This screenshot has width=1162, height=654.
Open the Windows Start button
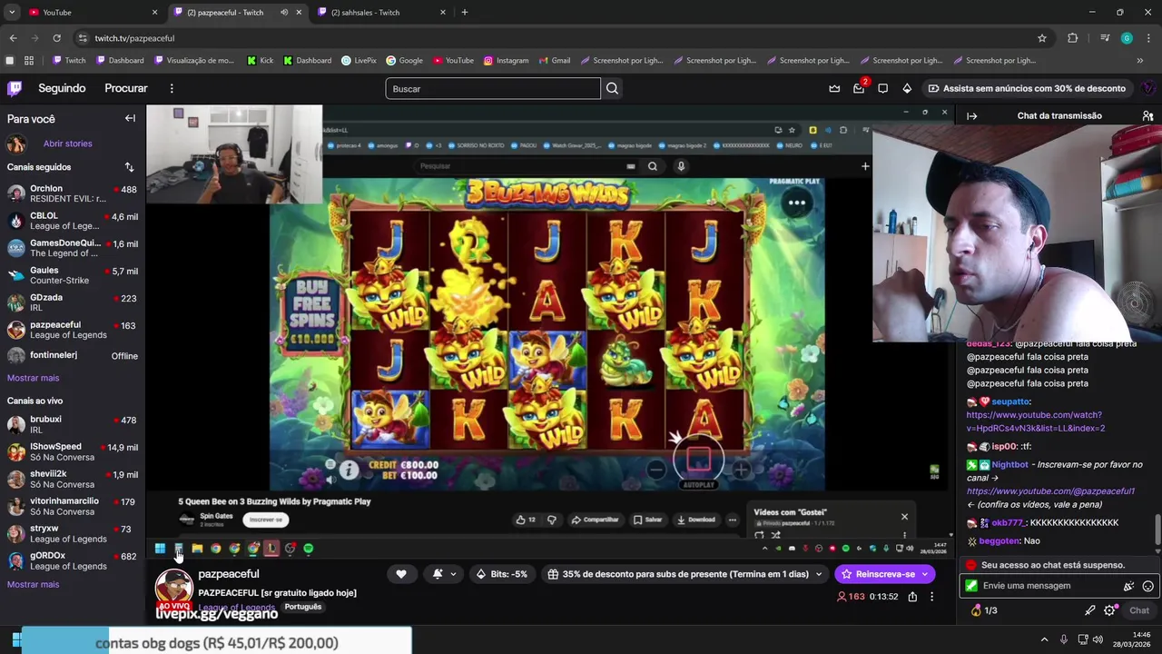pos(16,639)
